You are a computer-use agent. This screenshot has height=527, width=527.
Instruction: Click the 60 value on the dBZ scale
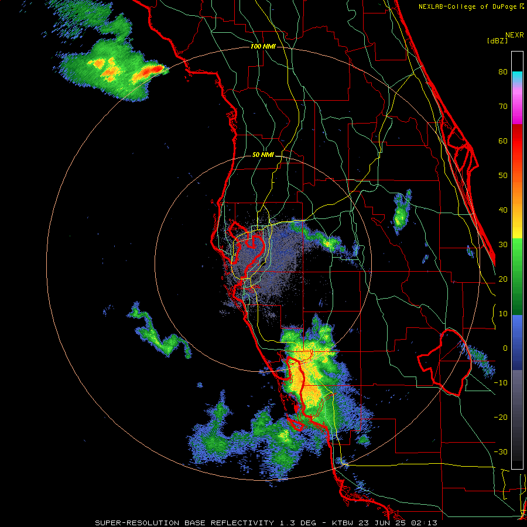(503, 141)
